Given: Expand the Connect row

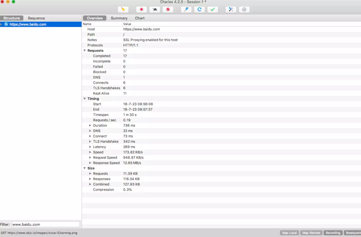Looking at the screenshot, I should (90, 136).
